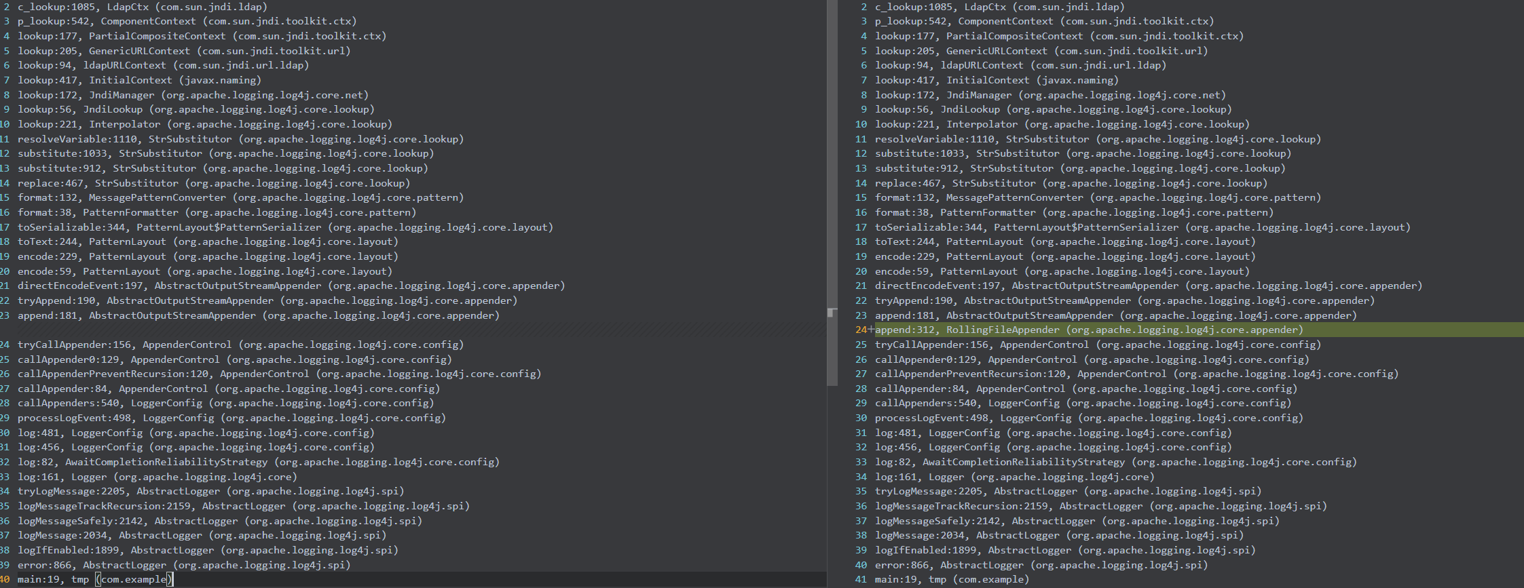Place cursor on main:19 line in left pane
The image size is (1524, 588).
click(95, 579)
